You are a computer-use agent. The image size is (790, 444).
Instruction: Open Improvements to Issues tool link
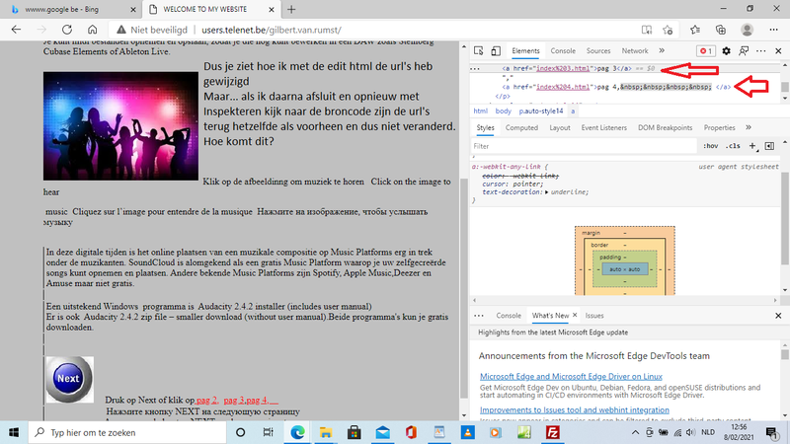pyautogui.click(x=575, y=409)
